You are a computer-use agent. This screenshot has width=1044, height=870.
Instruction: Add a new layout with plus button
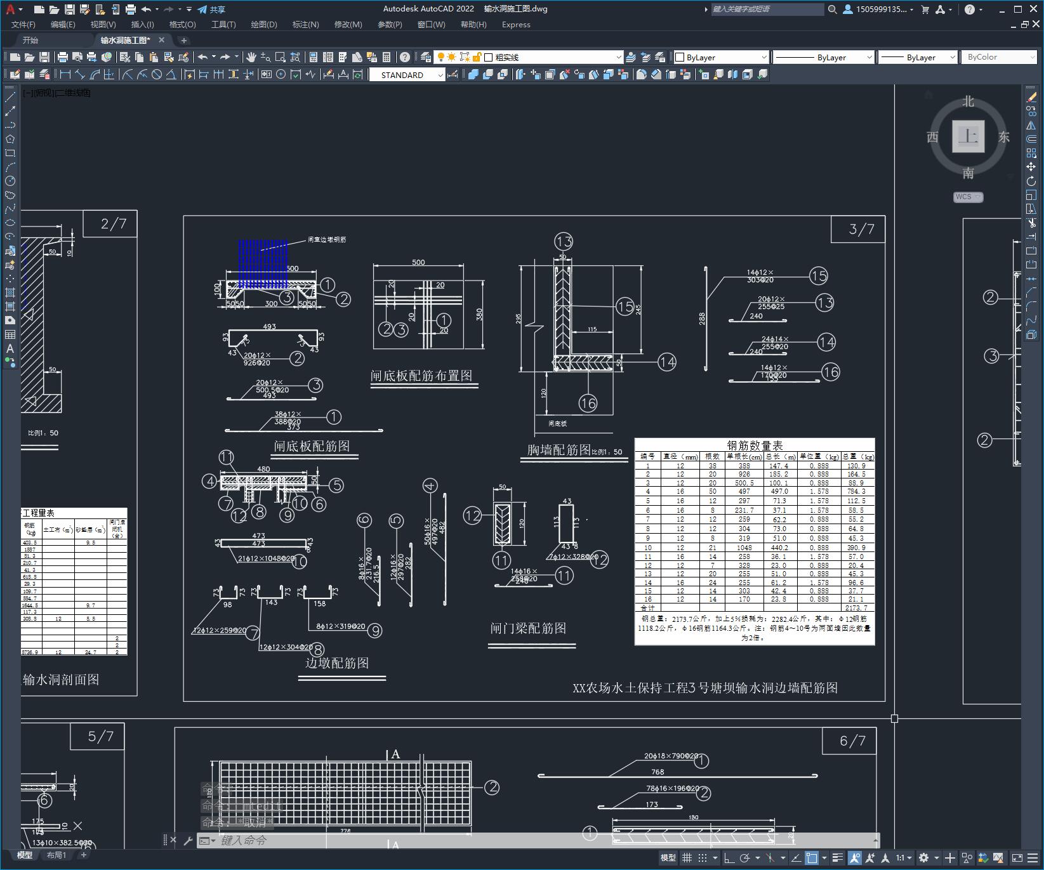[83, 855]
